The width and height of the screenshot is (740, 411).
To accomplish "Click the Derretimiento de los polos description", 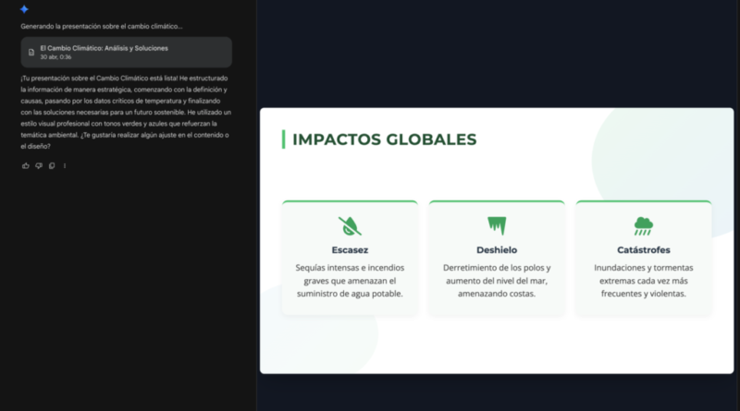I will (x=497, y=281).
